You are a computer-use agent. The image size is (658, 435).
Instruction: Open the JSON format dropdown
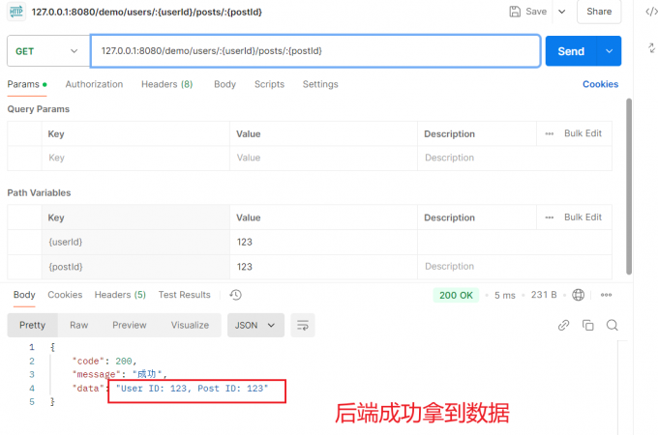(x=255, y=325)
